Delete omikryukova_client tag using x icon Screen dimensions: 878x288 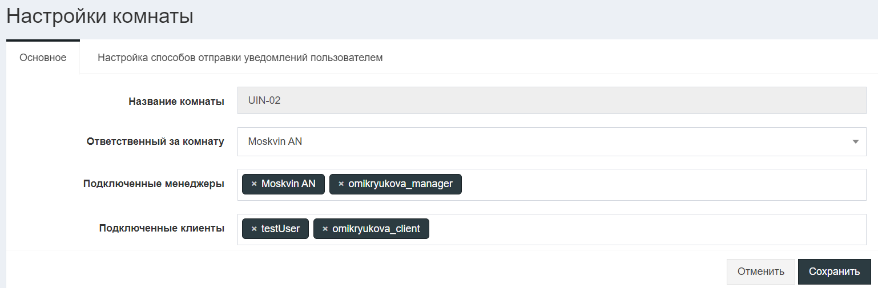tap(325, 229)
